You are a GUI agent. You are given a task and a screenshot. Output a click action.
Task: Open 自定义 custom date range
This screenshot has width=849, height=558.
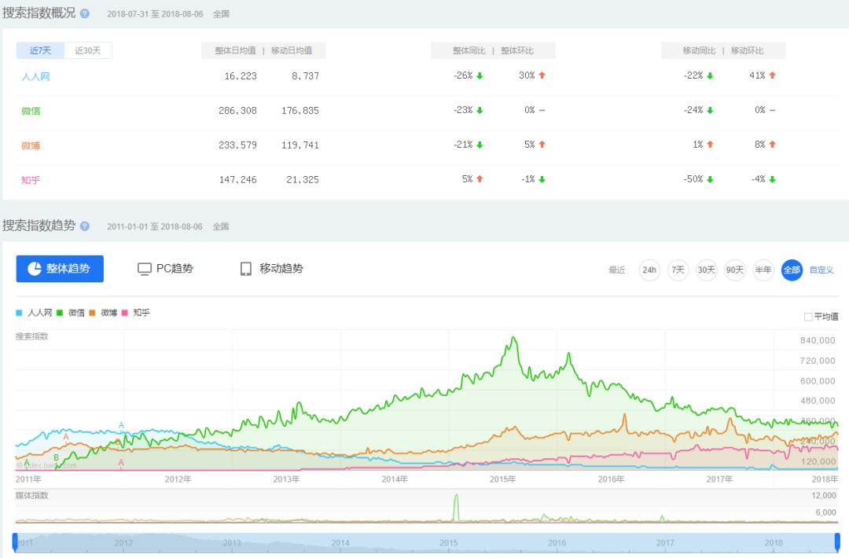pyautogui.click(x=821, y=270)
